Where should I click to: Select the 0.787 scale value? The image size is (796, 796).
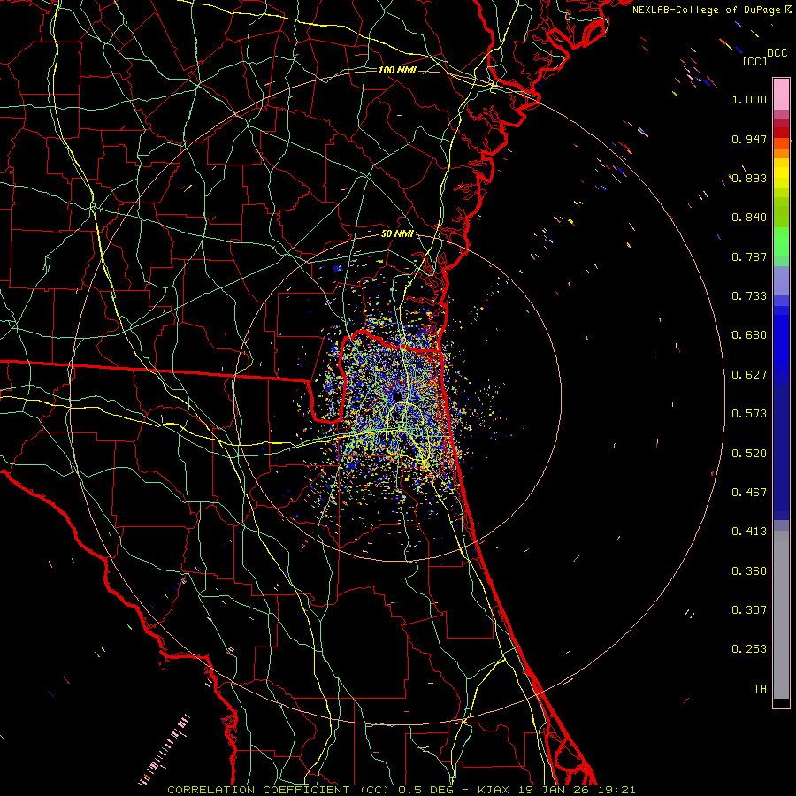click(749, 256)
